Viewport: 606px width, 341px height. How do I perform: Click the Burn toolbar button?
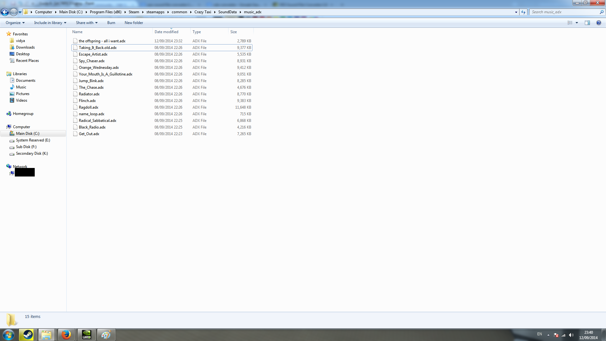click(x=111, y=23)
